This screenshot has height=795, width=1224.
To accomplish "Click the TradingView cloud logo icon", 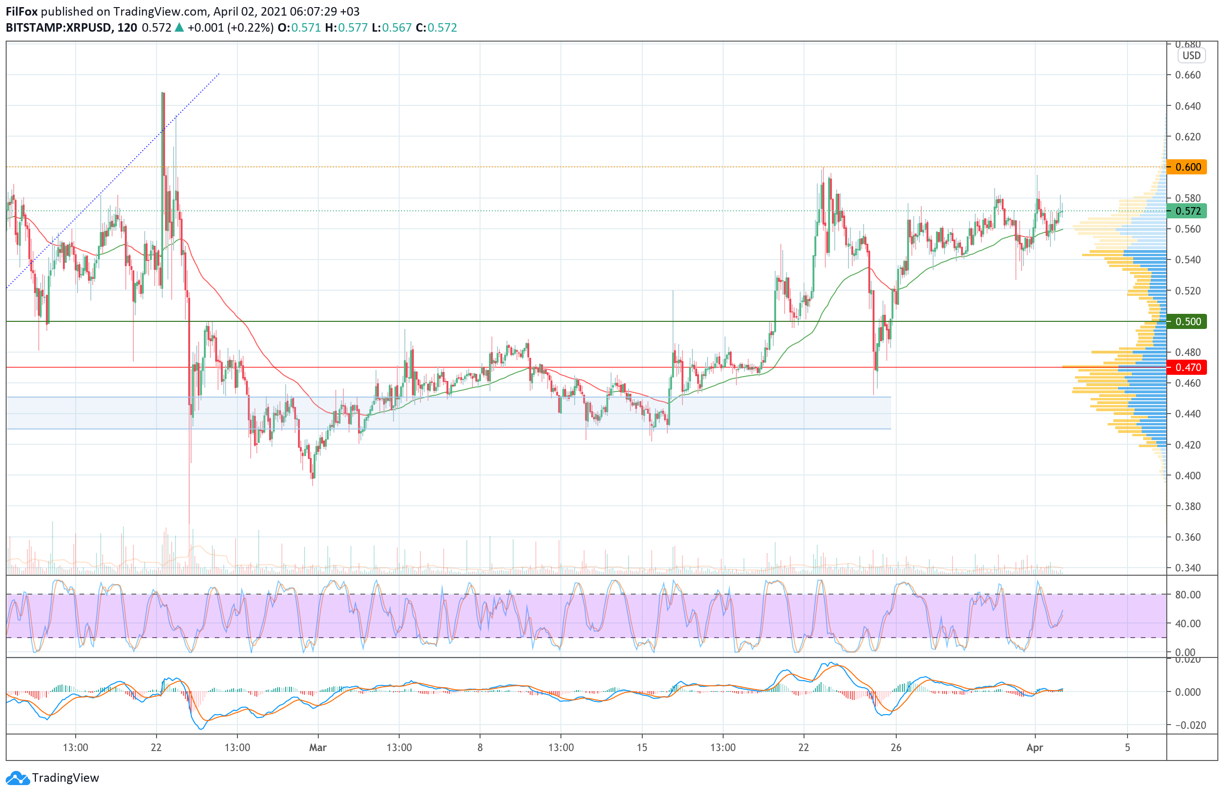I will point(17,778).
